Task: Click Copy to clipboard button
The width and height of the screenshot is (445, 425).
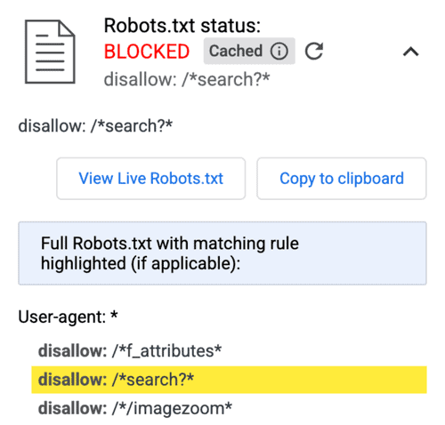Action: 342,179
